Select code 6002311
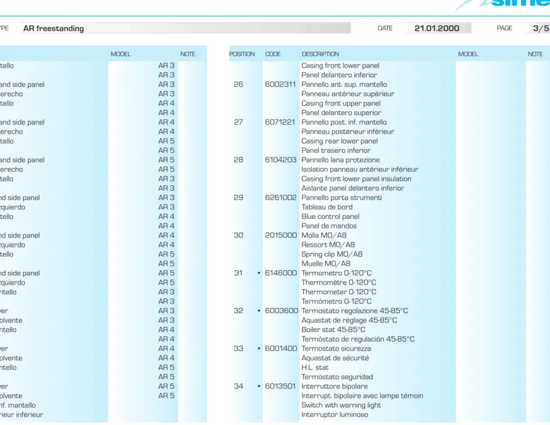550x425 pixels. tap(280, 85)
